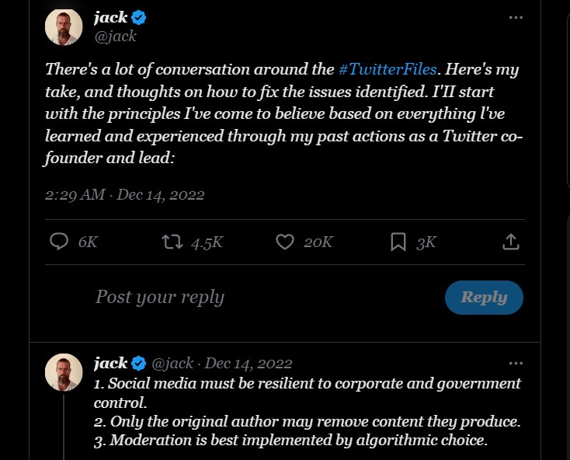This screenshot has width=570, height=460.
Task: Click the bold jack display name on main tweet
Action: coord(110,18)
